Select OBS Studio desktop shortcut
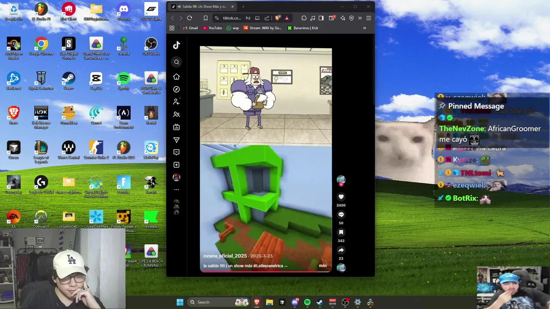Screen dimensions: 550x309 (x=151, y=46)
